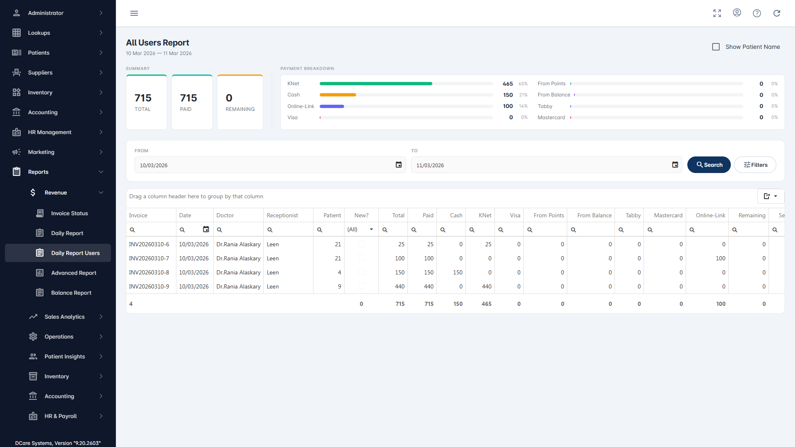The image size is (795, 447).
Task: Enable the Show Patient Name checkbox
Action: pos(716,46)
